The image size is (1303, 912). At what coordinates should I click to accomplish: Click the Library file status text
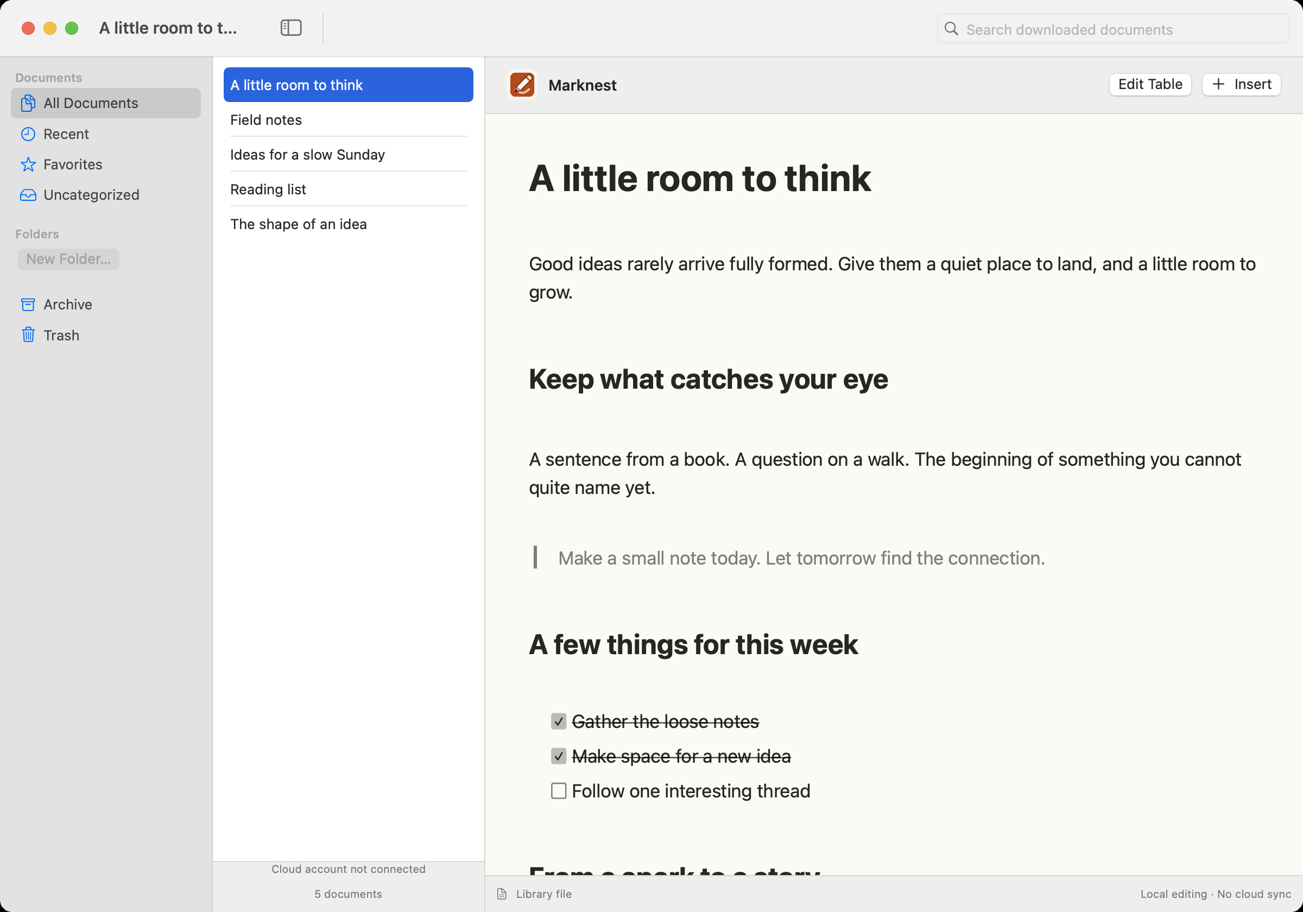543,894
